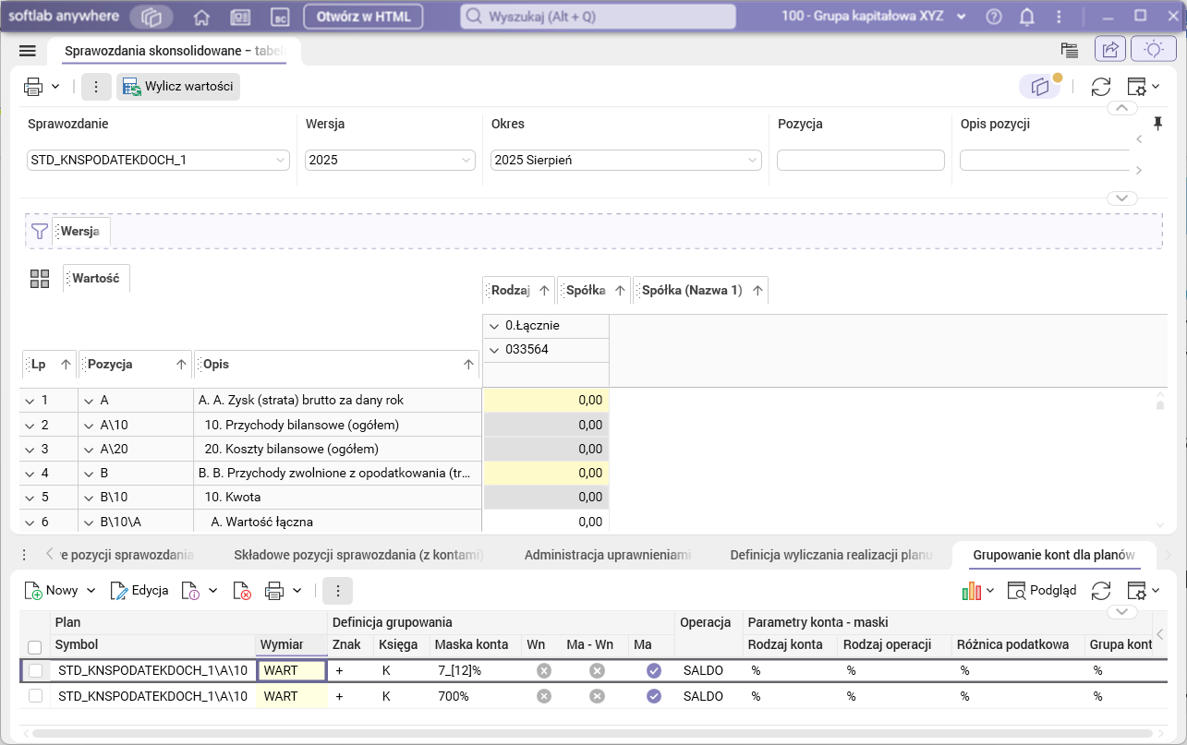Open Składowe pozycji sprawozdania (z kontami) tab
The image size is (1187, 745).
click(358, 555)
